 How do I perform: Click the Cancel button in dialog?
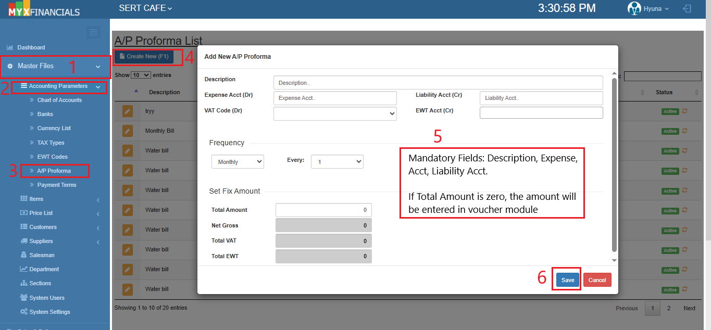597,280
